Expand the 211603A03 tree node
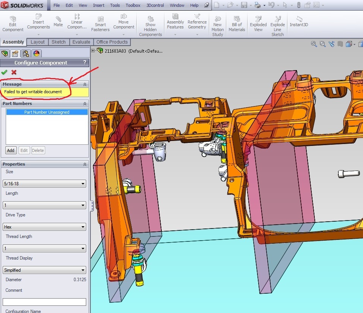 [93, 51]
